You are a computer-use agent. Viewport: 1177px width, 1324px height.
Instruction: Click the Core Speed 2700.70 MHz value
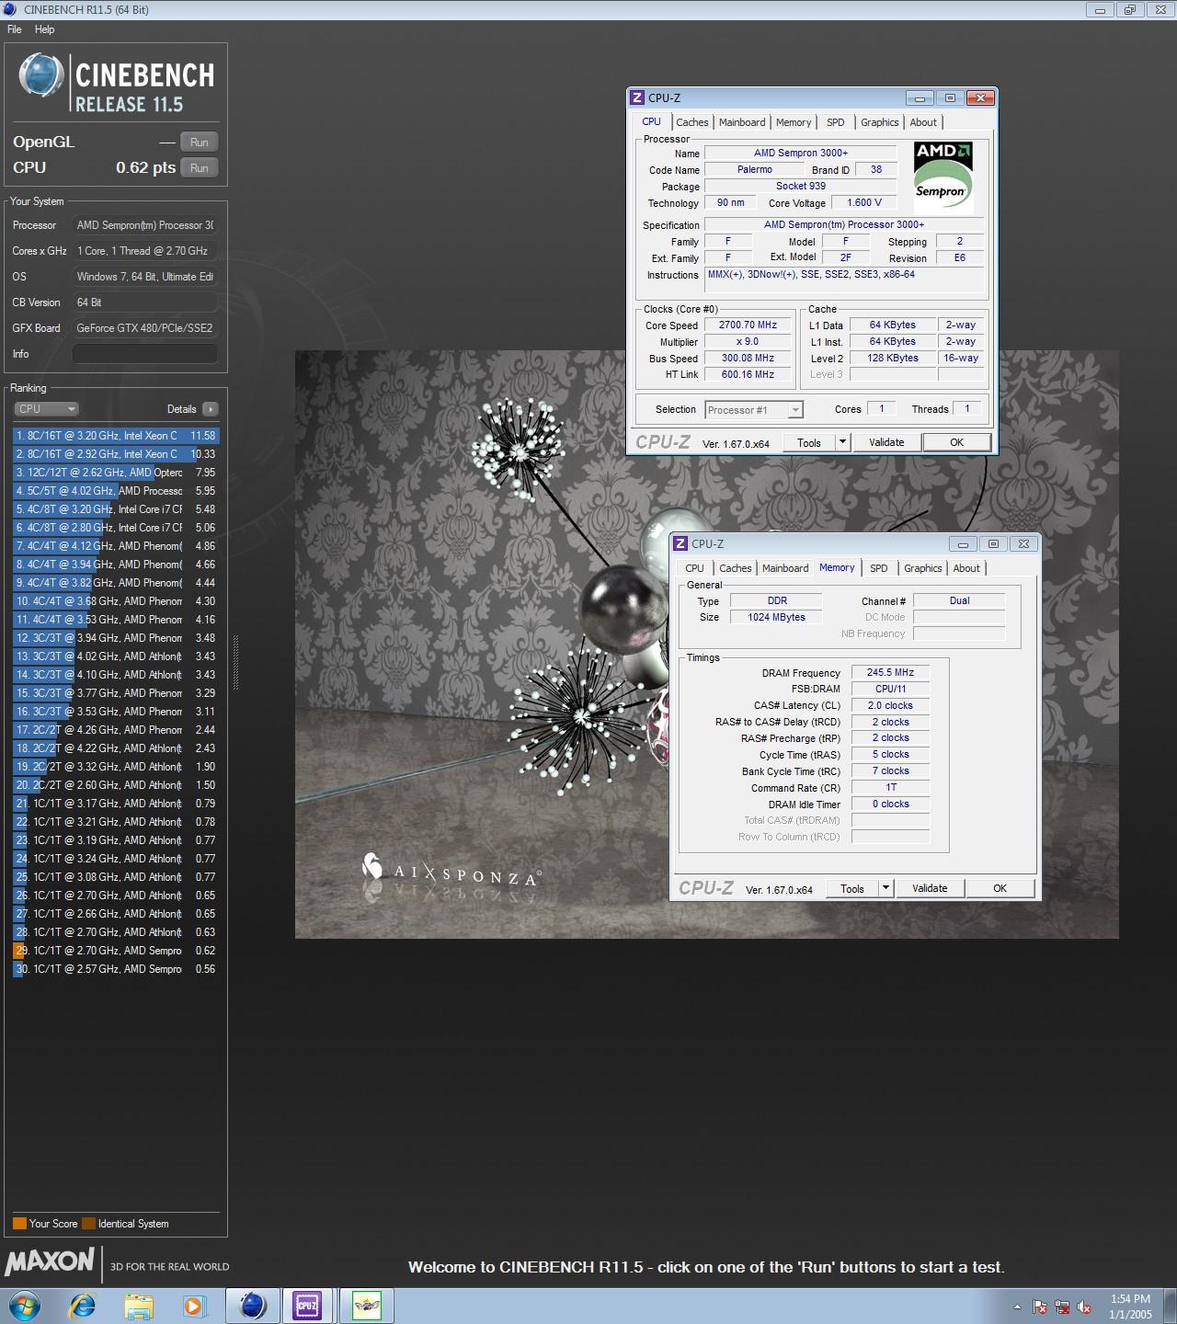click(748, 325)
